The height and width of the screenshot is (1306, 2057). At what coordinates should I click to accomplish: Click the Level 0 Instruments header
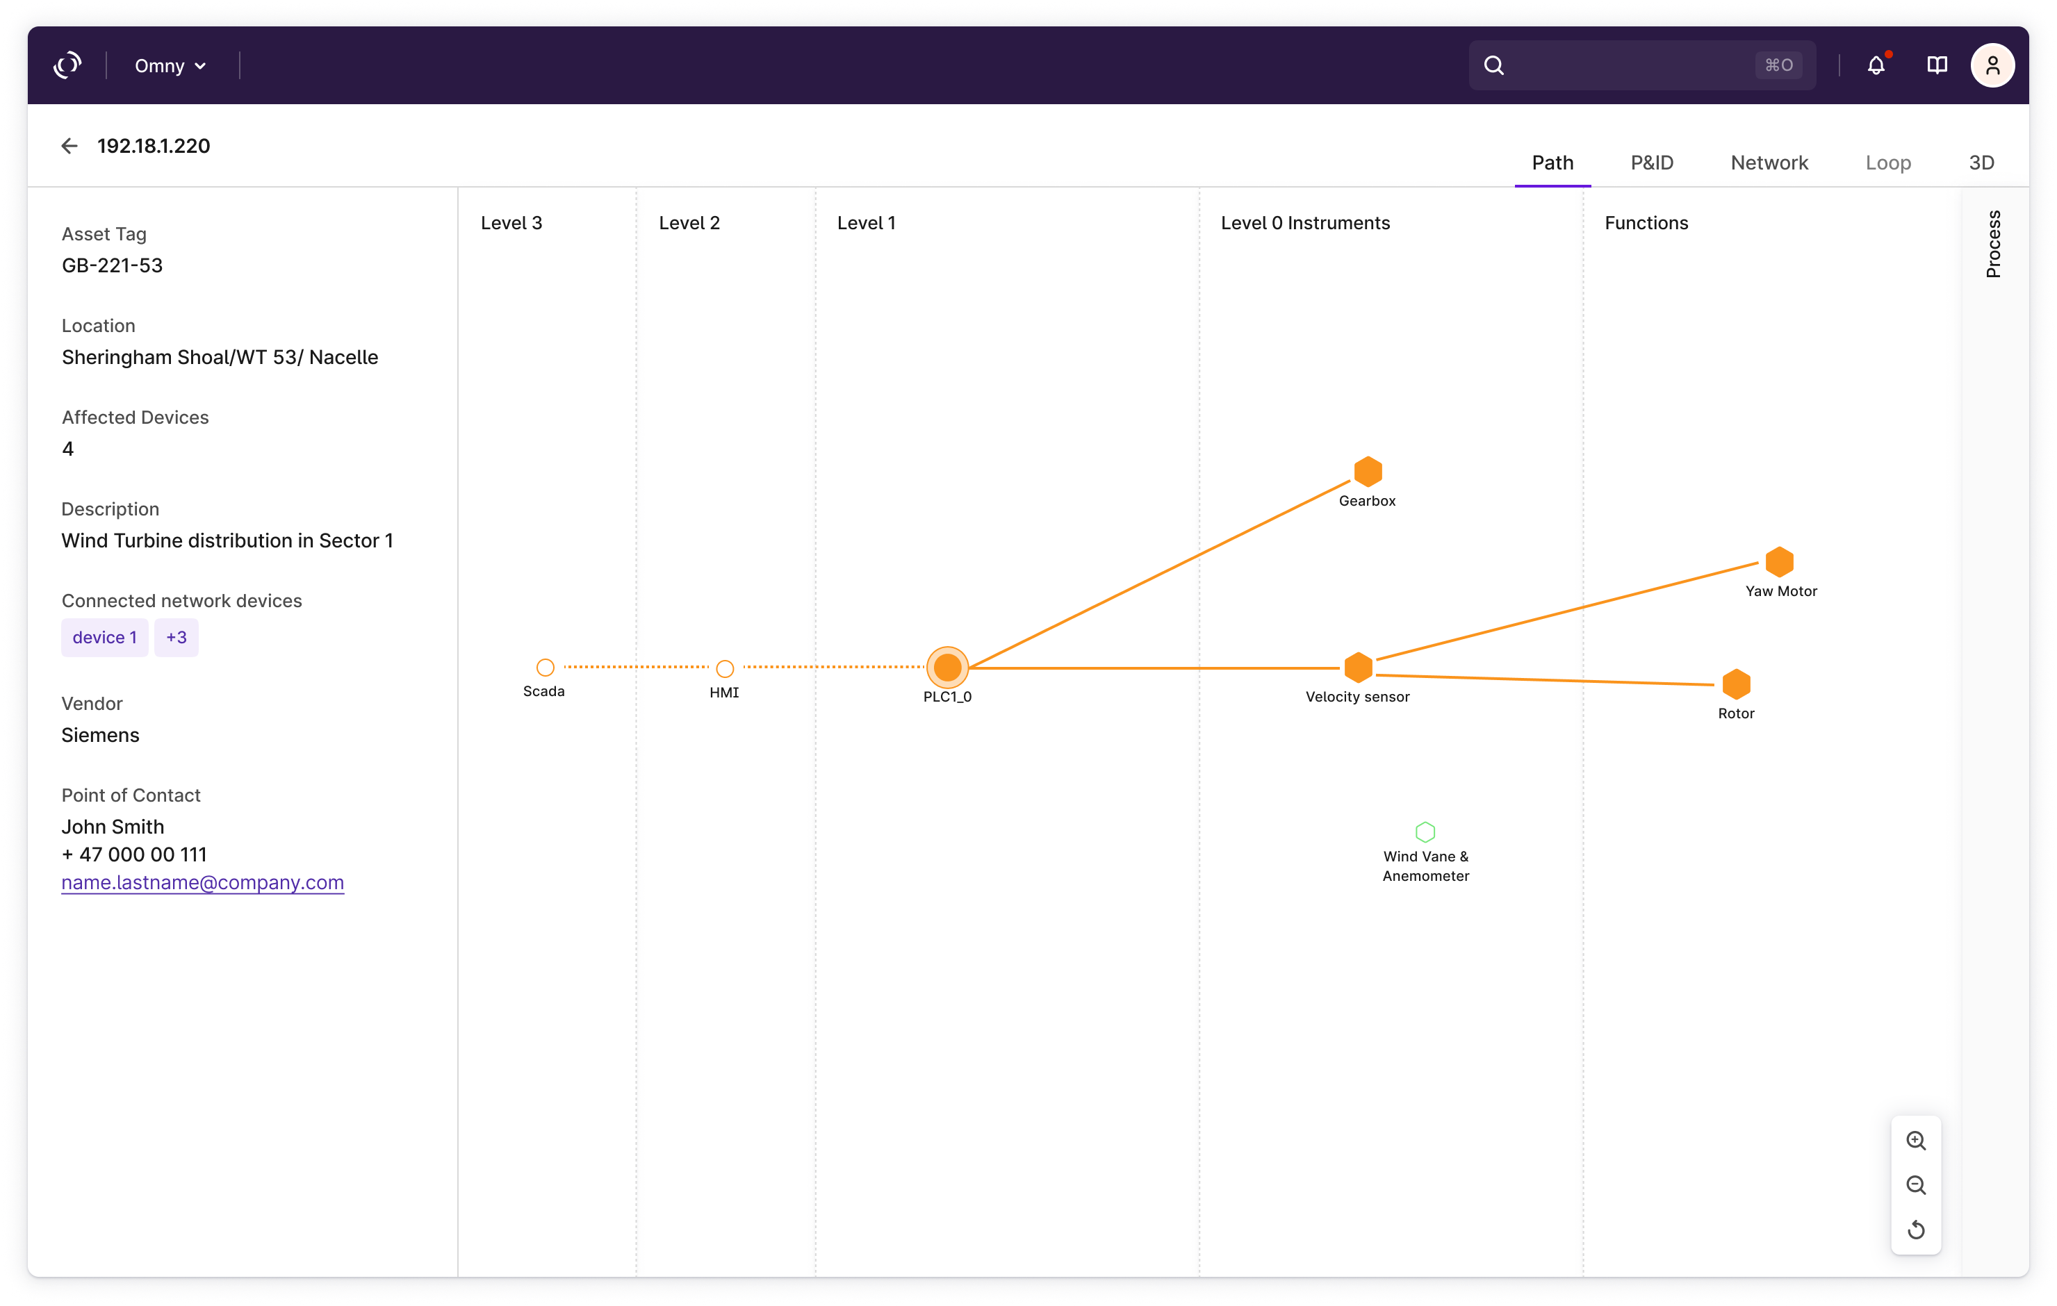point(1305,223)
